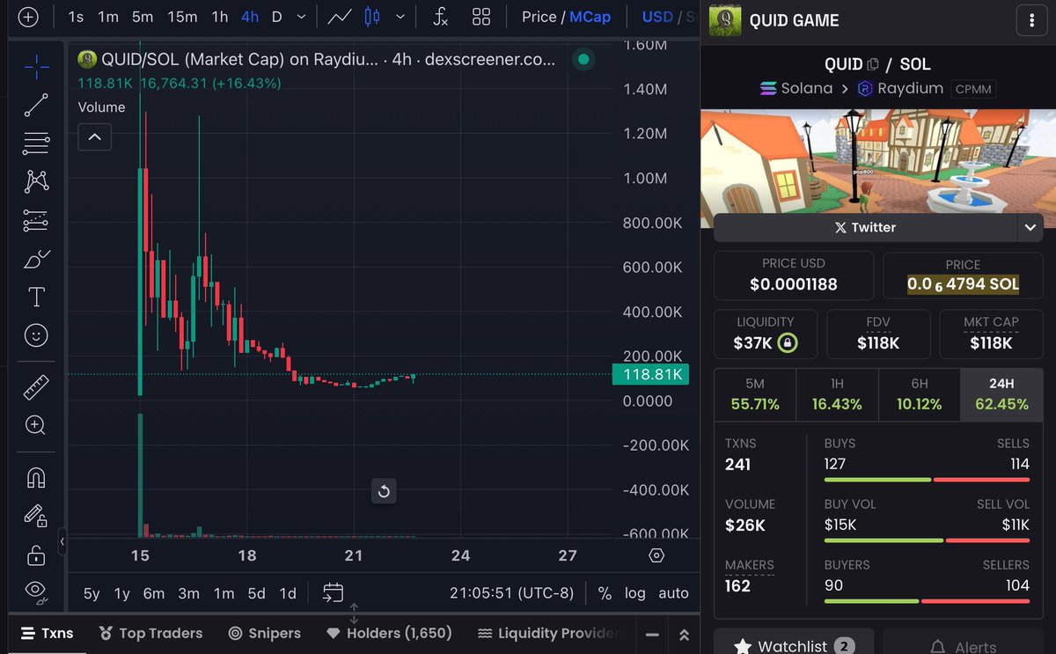Click the zoom in magnifier tool

coord(36,425)
